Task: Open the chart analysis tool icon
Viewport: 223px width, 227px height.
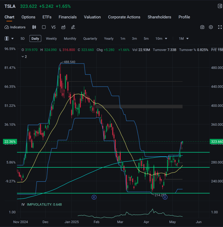Action: click(x=63, y=27)
